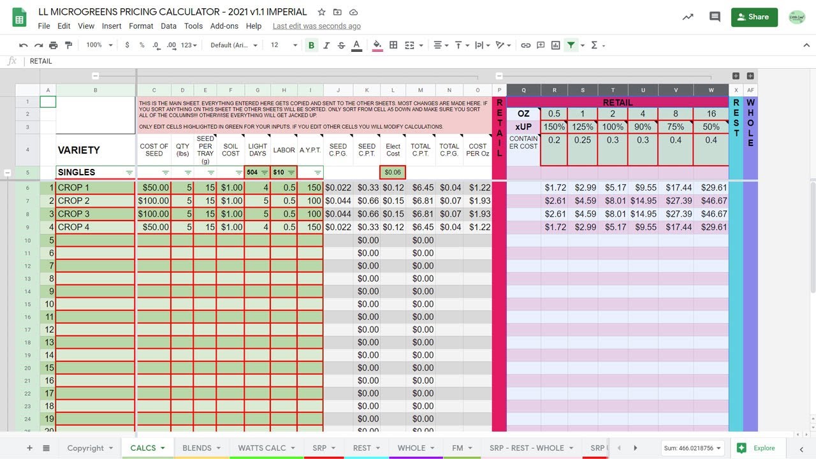Open more number formats 123 dropdown
The height and width of the screenshot is (459, 816).
(x=189, y=45)
